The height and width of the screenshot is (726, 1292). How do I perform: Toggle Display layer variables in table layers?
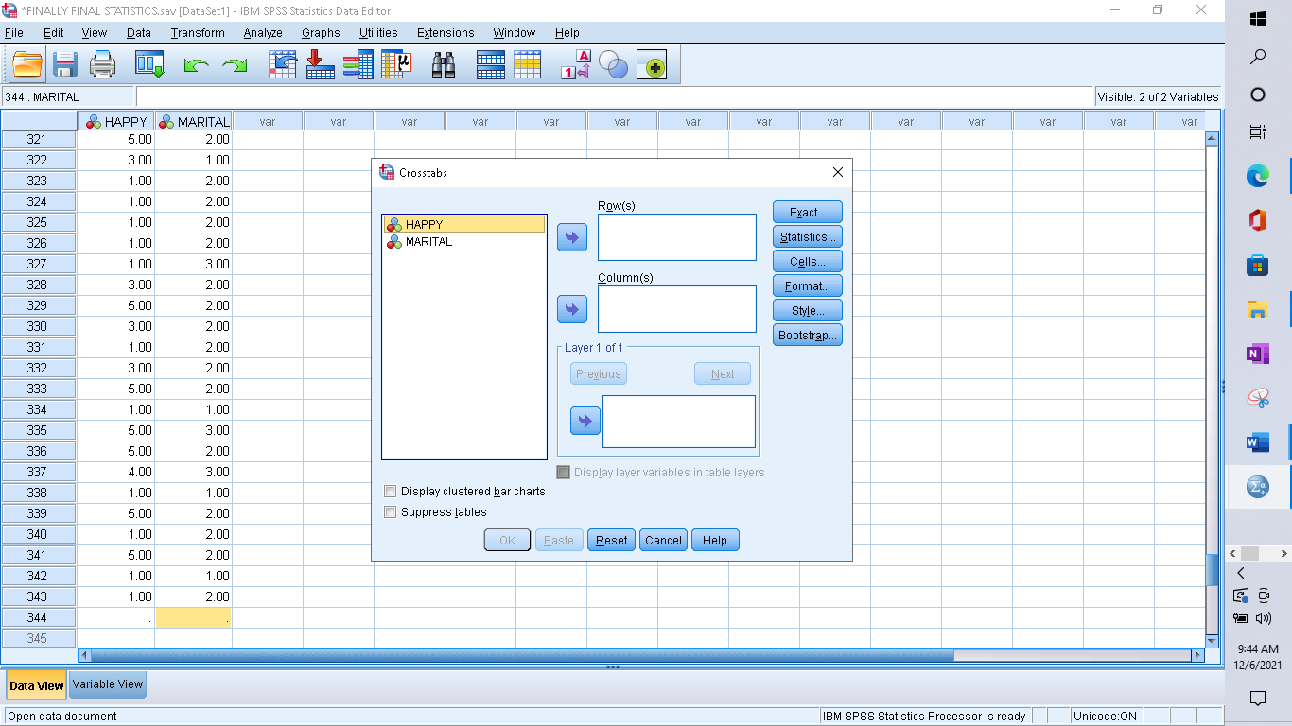coord(564,472)
